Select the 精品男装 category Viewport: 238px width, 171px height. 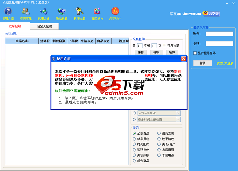tap(134, 139)
